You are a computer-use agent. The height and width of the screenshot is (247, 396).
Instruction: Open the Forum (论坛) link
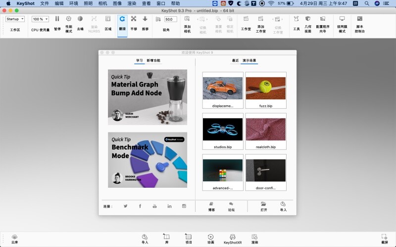(x=231, y=206)
